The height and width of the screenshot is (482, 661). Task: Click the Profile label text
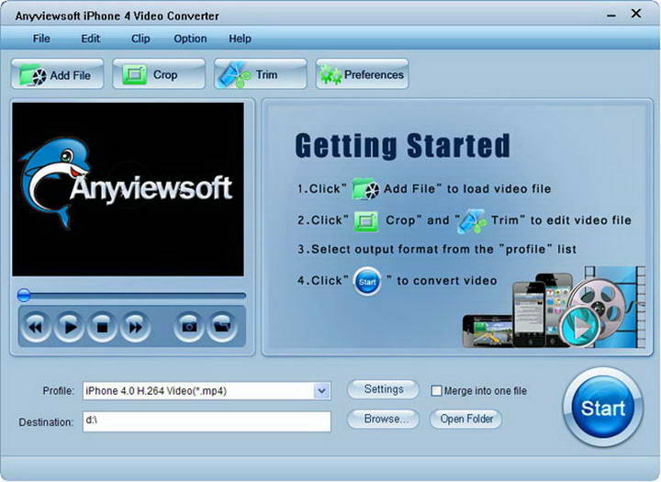(x=58, y=391)
